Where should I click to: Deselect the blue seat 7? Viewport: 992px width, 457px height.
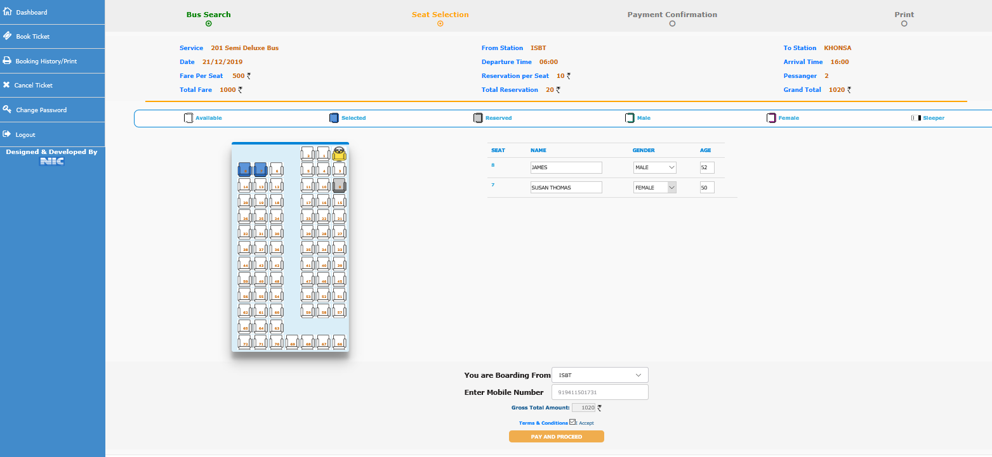pos(260,169)
